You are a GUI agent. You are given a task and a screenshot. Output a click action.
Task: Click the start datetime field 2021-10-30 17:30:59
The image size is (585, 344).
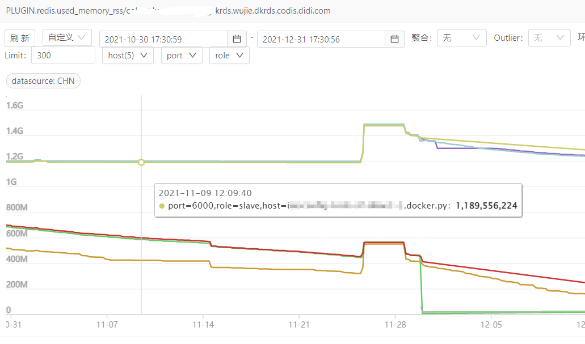pos(163,39)
